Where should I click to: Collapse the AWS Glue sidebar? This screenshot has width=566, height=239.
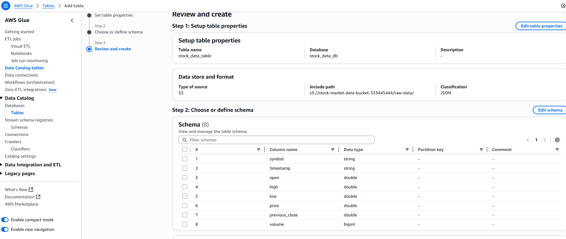point(72,20)
